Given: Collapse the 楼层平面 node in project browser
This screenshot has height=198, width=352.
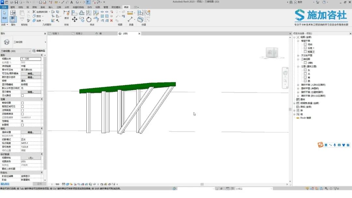Looking at the screenshot, I should pos(298,41).
